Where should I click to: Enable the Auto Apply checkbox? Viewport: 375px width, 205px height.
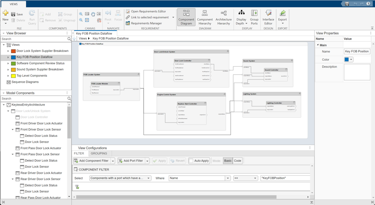(191, 161)
